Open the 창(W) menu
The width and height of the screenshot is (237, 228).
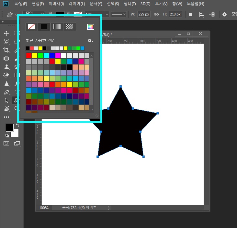coord(177,4)
